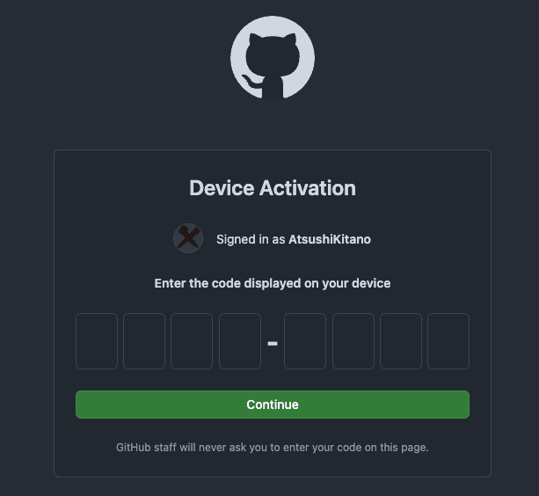The width and height of the screenshot is (539, 496).
Task: Select the second code character box
Action: [x=144, y=341]
